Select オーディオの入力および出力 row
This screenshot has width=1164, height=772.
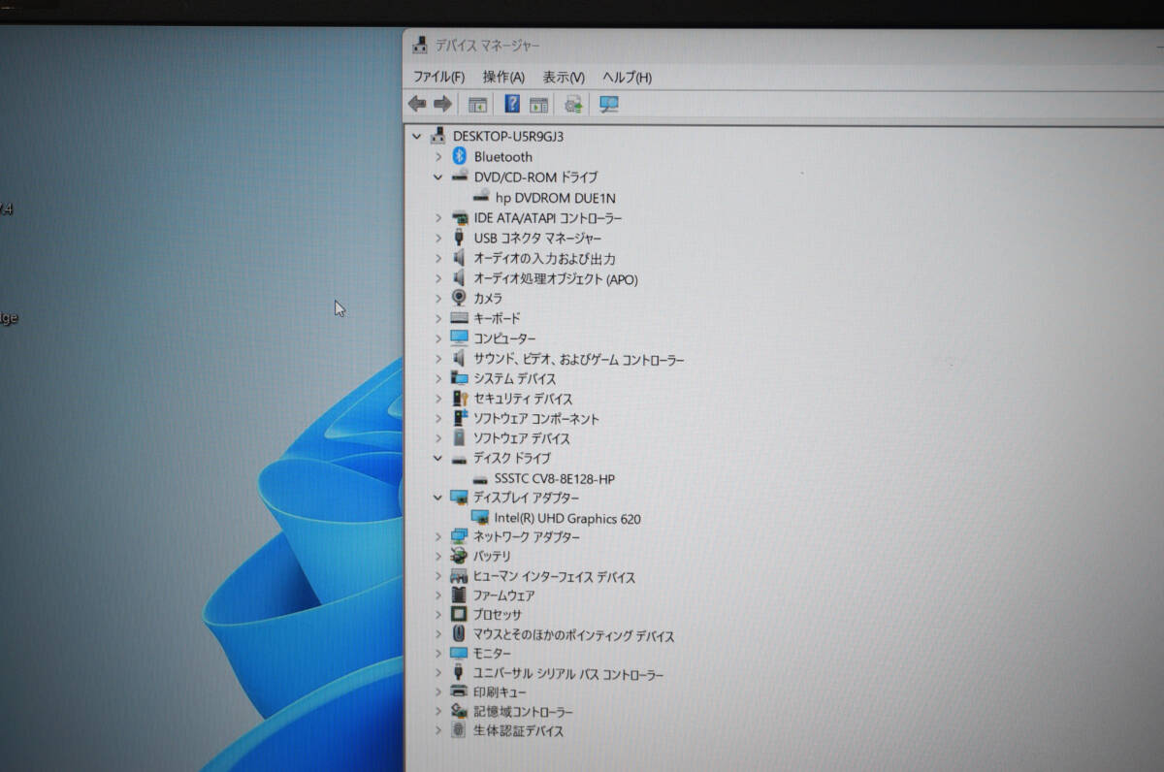[x=545, y=258]
